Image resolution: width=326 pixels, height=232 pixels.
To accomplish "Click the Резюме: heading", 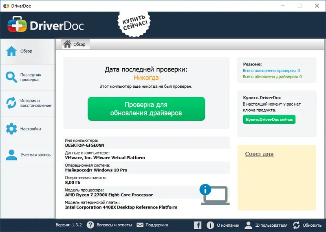I will click(252, 64).
